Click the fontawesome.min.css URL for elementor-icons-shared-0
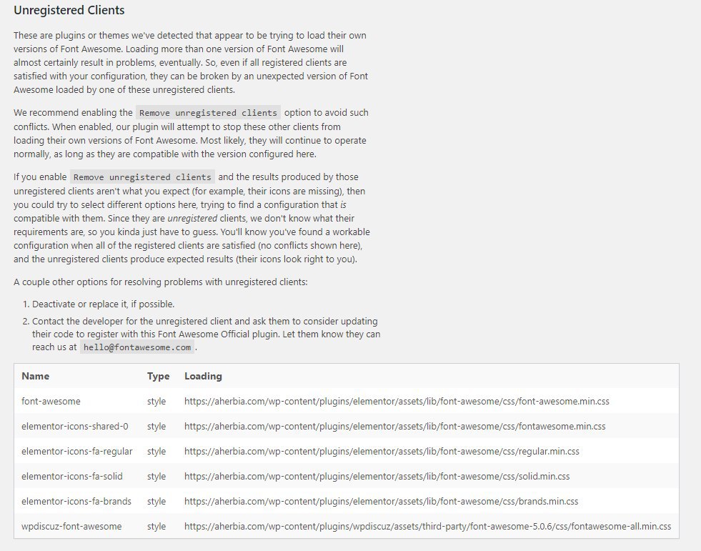Image resolution: width=701 pixels, height=551 pixels. tap(394, 426)
